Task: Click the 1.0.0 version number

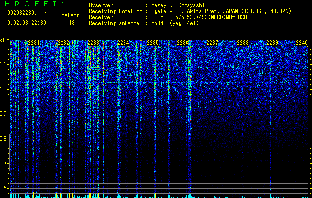Action: point(67,4)
